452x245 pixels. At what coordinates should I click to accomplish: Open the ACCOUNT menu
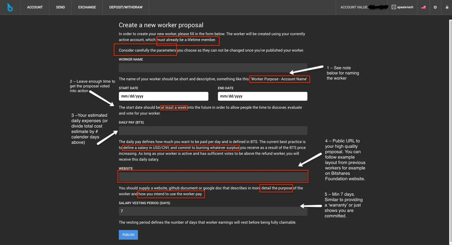pyautogui.click(x=35, y=7)
